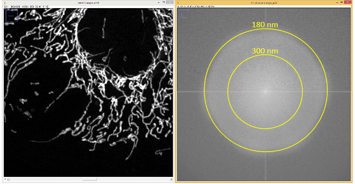The width and height of the screenshot is (355, 184).
Task: Minimize the left mitochondria image window
Action: [158, 2]
